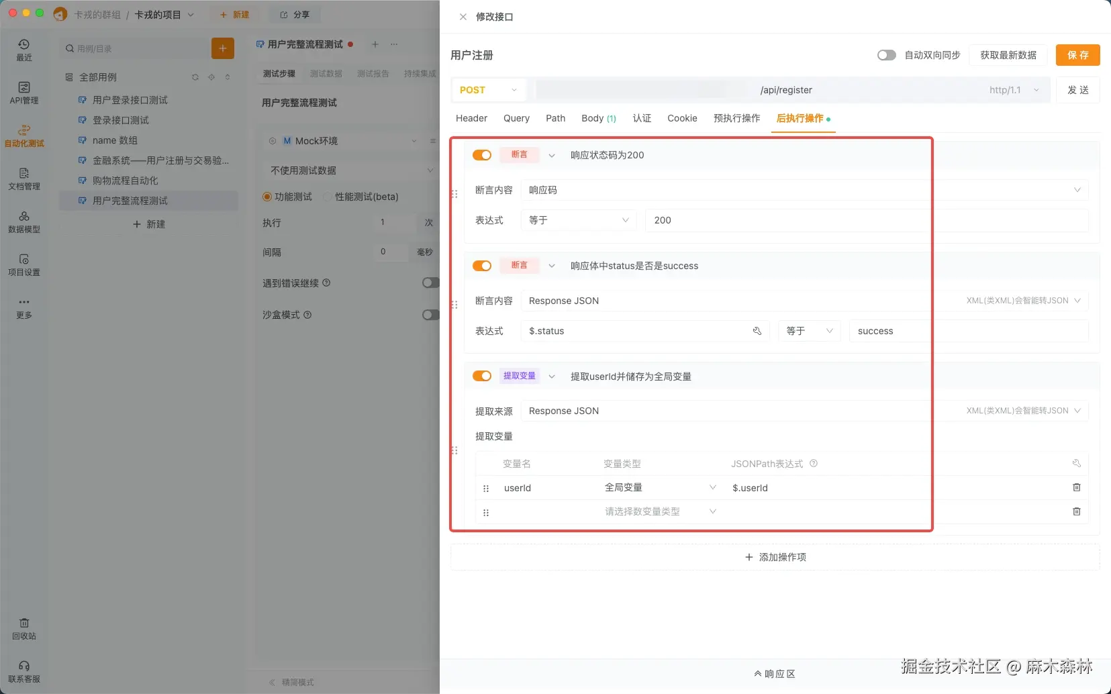Switch to the Body tab
This screenshot has height=694, width=1111.
coord(599,118)
